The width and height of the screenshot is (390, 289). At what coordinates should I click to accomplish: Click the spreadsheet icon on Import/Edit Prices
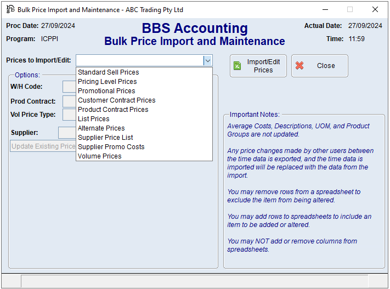(238, 66)
